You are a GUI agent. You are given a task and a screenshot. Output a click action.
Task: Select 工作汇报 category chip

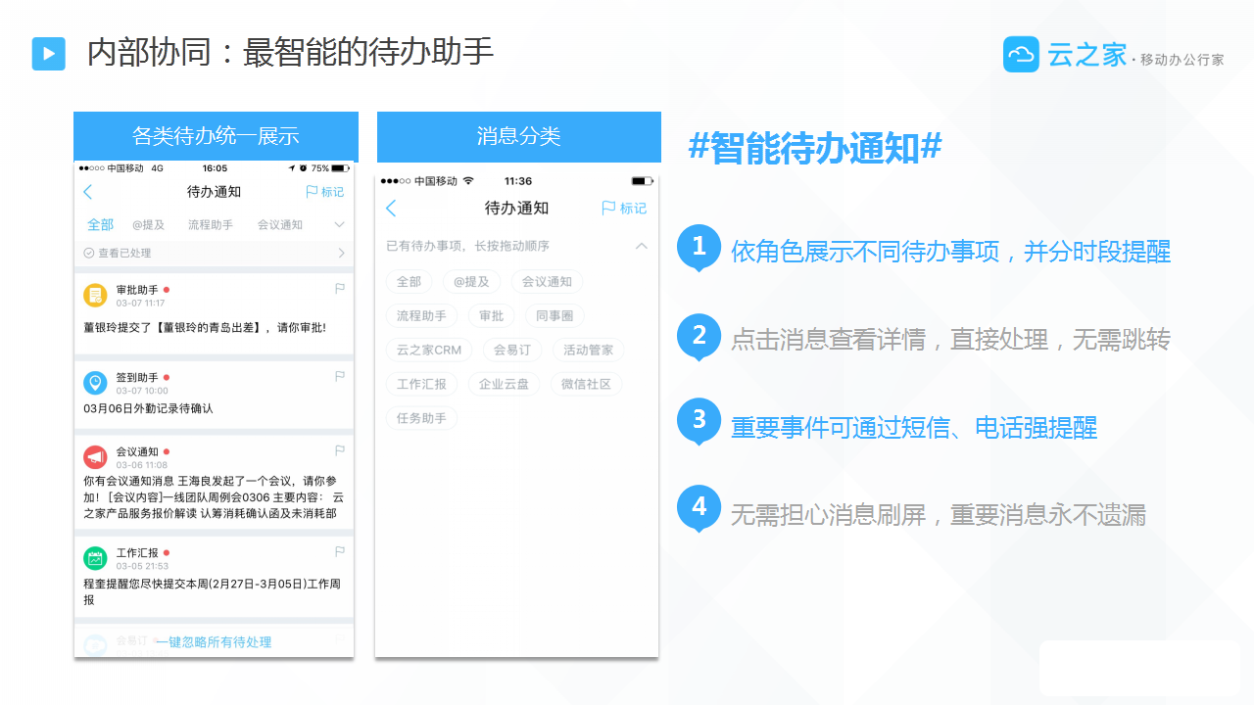point(421,384)
